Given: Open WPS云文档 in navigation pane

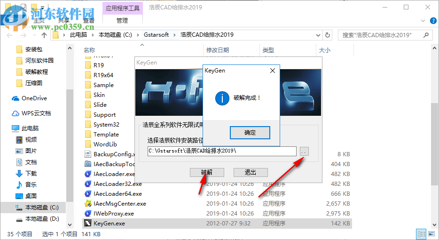Looking at the screenshot, I should [36, 113].
